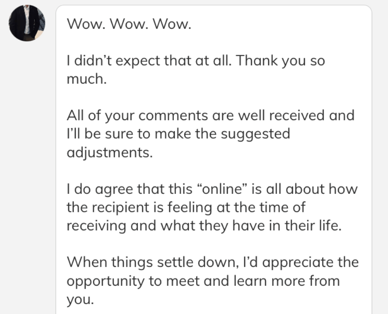
Task: Click the "I'll be sure to make the suggested" line
Action: [178, 134]
